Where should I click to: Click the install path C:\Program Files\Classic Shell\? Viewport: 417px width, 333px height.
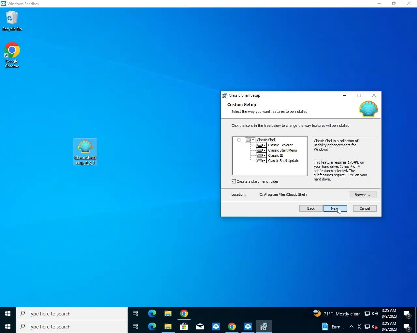(283, 194)
